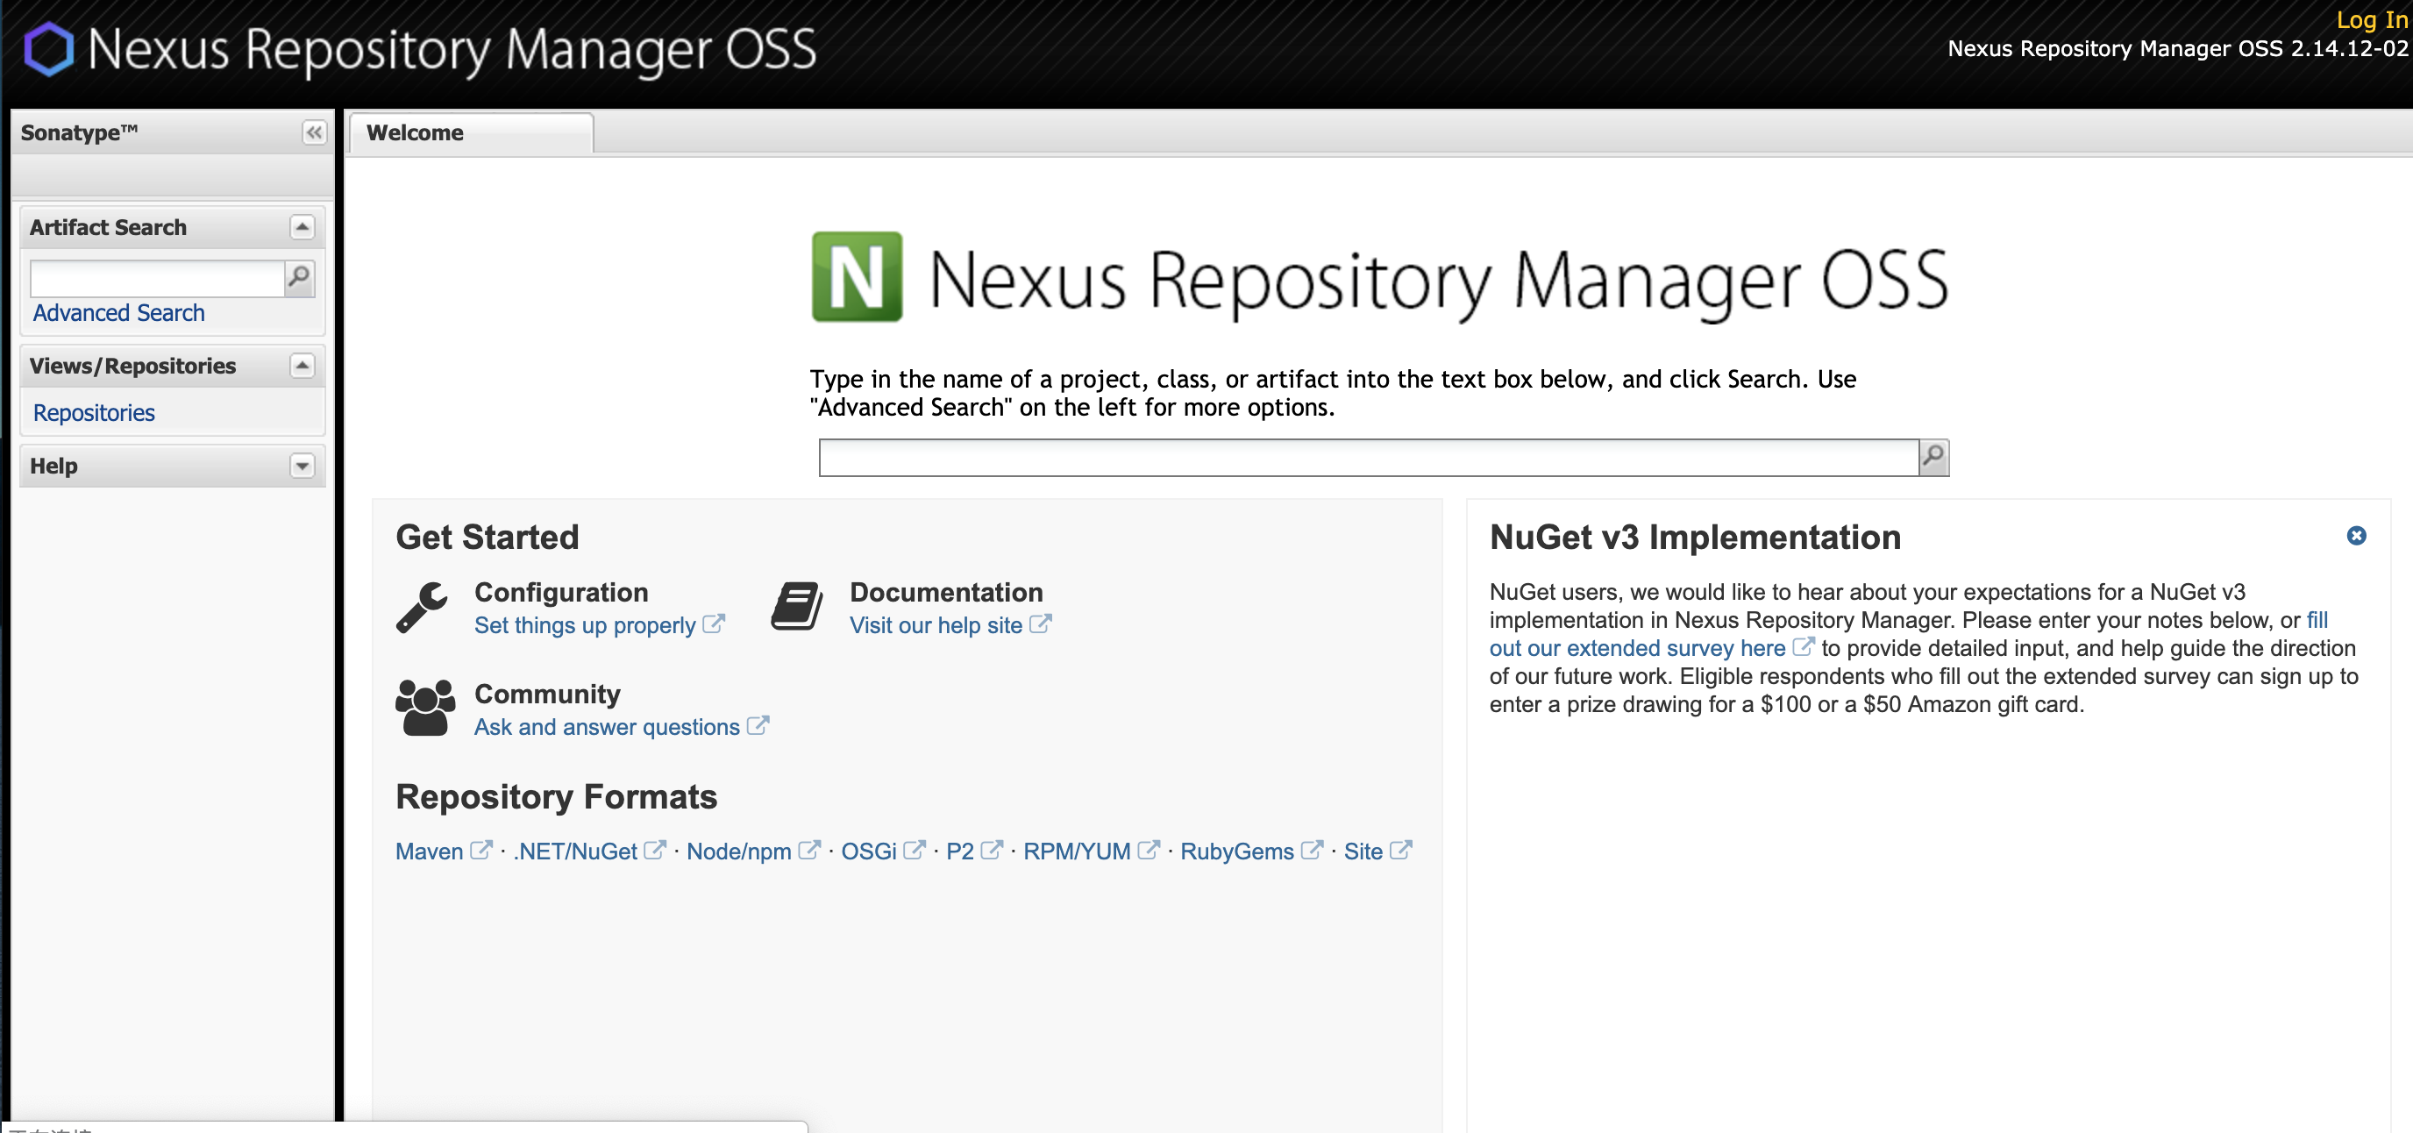2413x1133 pixels.
Task: Open the Maven format documentation link
Action: point(429,851)
